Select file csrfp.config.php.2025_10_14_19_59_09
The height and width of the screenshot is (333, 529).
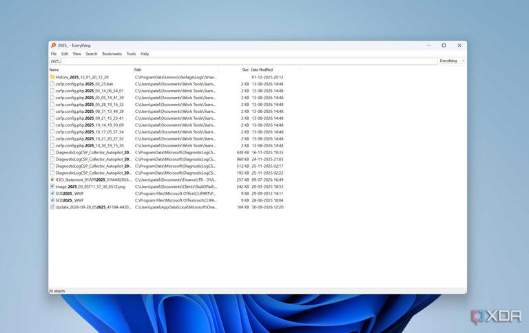tap(90, 125)
